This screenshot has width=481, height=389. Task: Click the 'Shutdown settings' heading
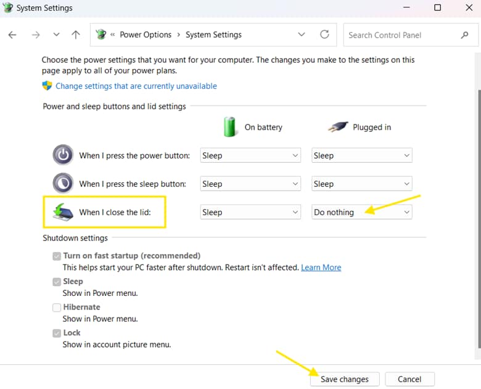(75, 238)
